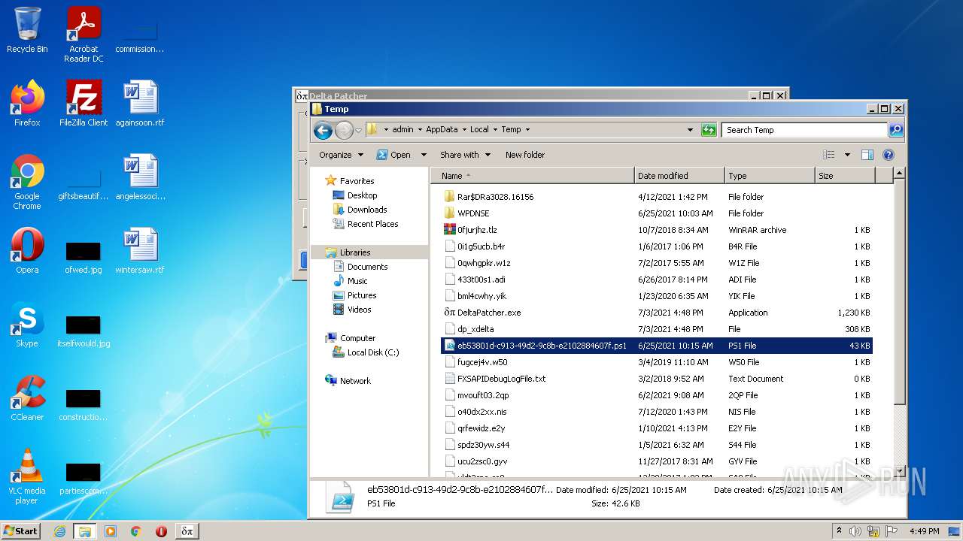
Task: Click the Search Temp input field
Action: 804,130
